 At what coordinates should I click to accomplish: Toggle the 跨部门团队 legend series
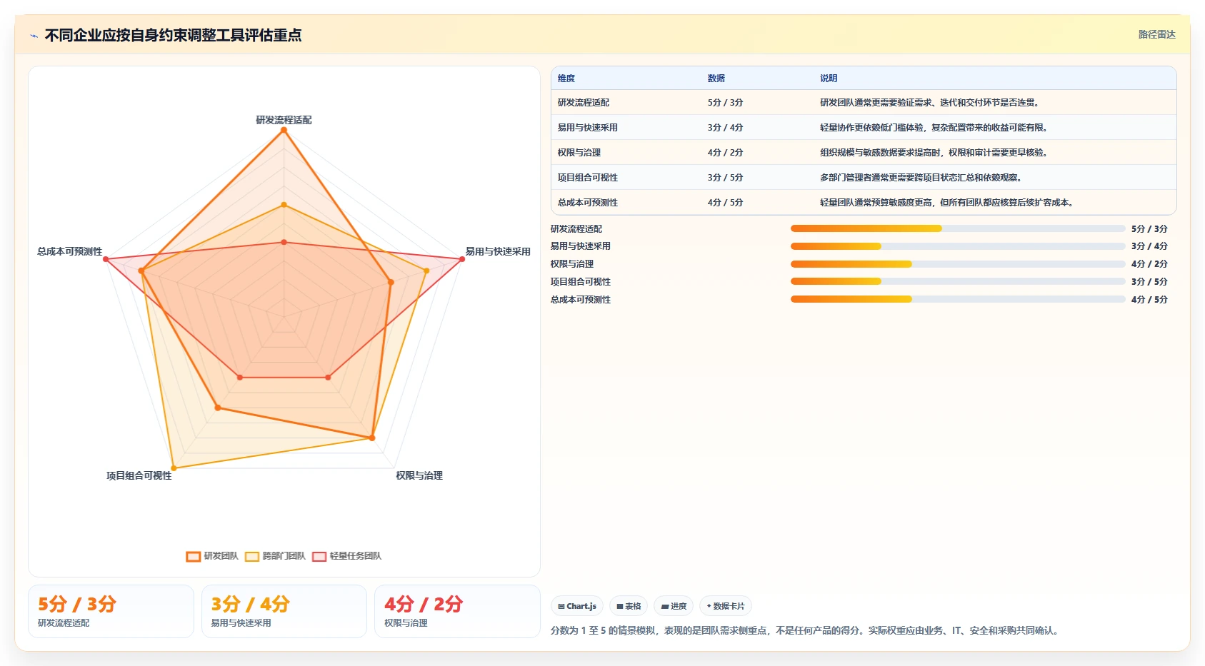pos(275,556)
